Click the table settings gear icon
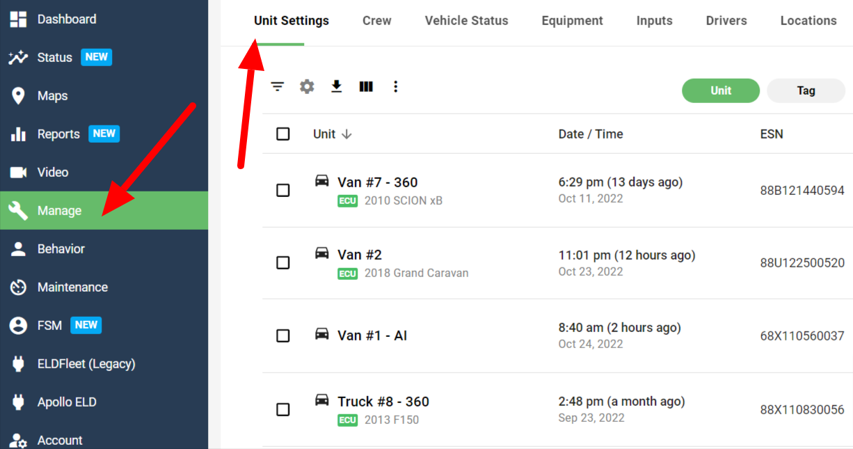Screen dimensions: 853x449 pos(307,86)
